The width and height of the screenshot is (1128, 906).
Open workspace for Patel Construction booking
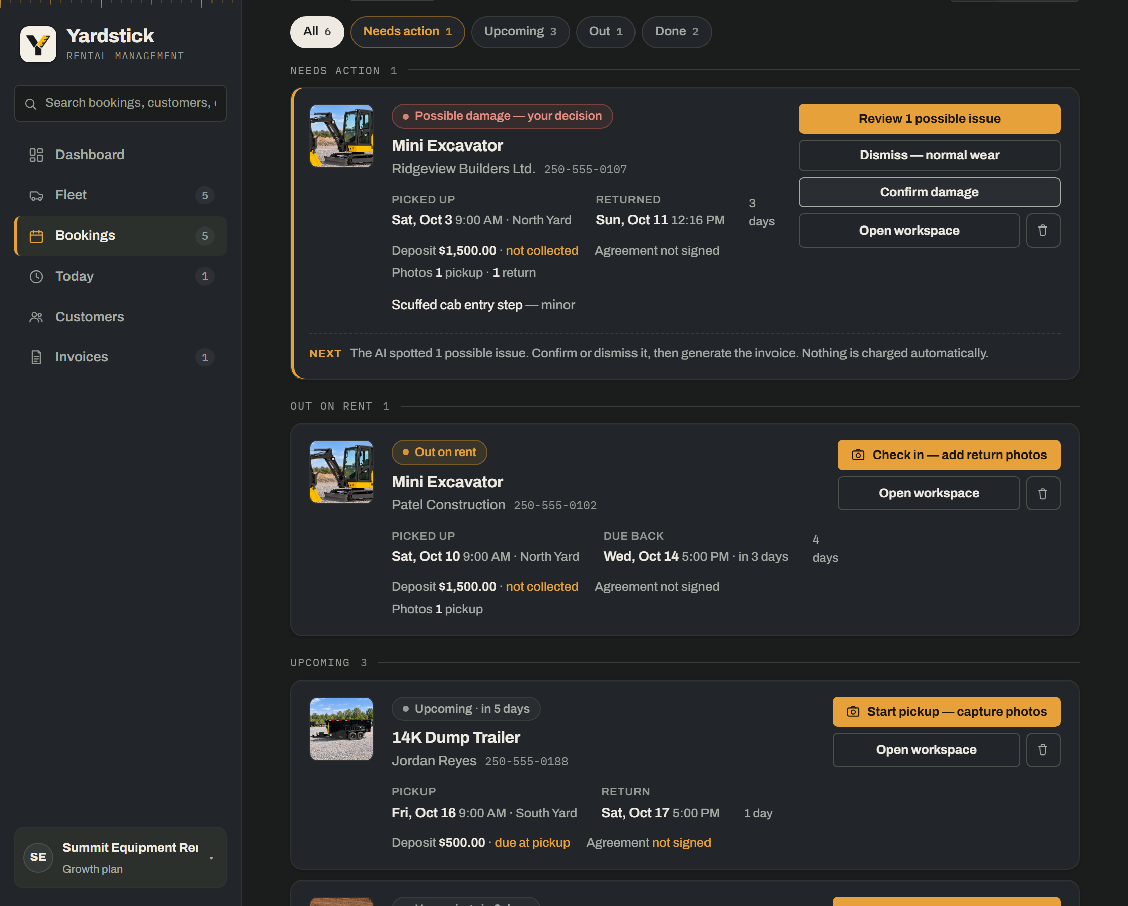click(x=929, y=493)
